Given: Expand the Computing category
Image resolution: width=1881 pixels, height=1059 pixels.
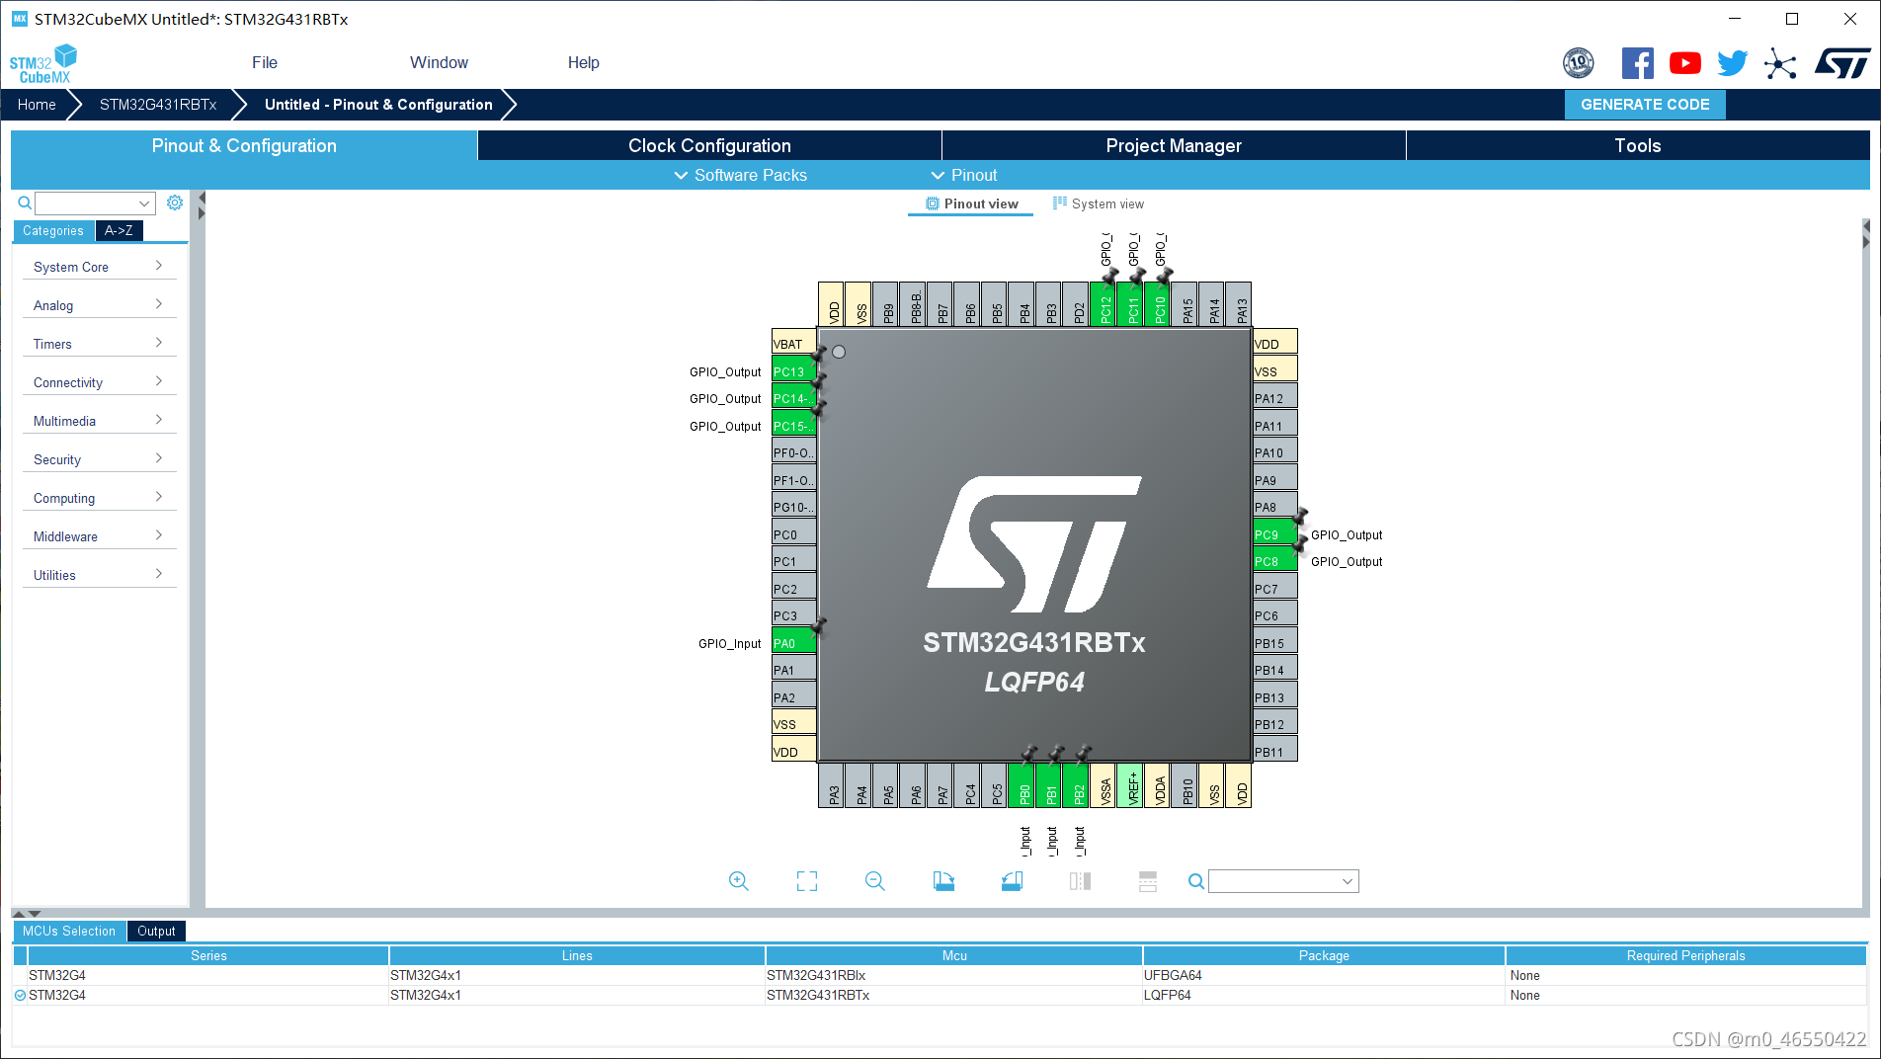Looking at the screenshot, I should click(x=99, y=498).
